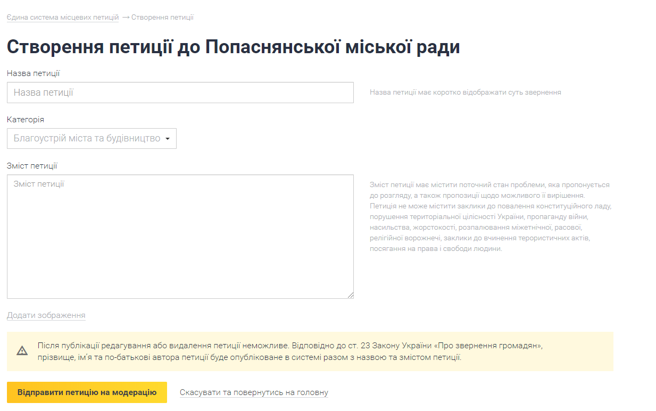
Task: Click hint text Назва петиції має коротко відображати
Action: point(466,92)
